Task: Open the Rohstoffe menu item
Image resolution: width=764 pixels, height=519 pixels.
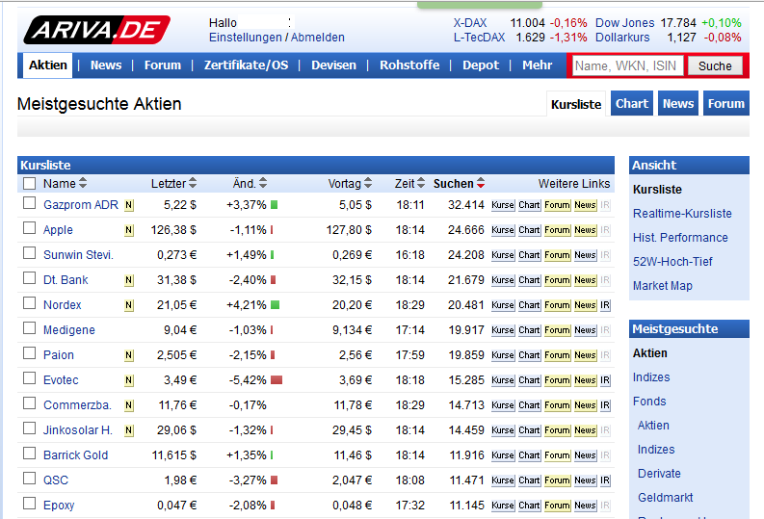Action: [x=409, y=65]
